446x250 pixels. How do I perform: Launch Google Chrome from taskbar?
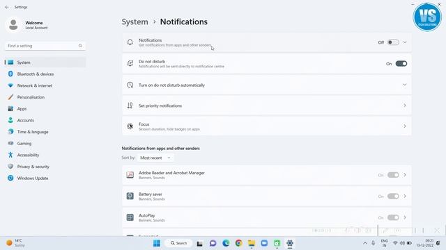click(238, 243)
